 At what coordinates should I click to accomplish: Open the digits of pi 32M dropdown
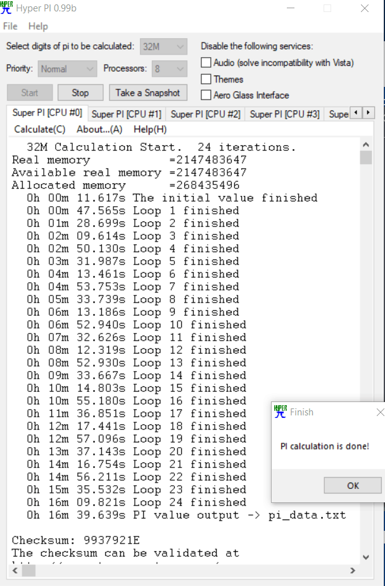(x=163, y=46)
